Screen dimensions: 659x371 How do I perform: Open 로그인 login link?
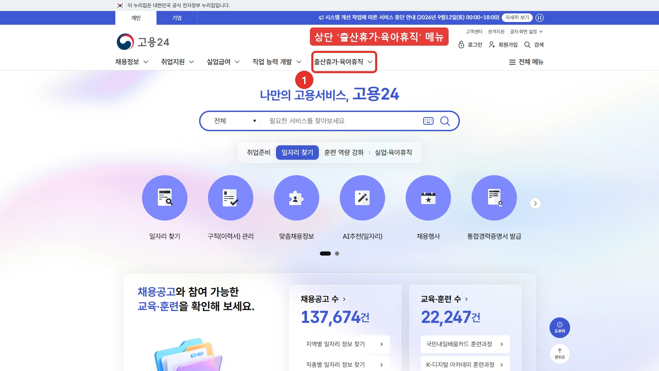coord(470,45)
